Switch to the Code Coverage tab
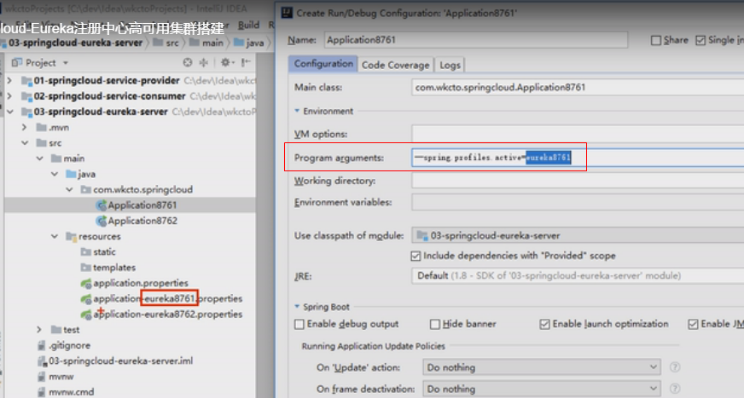 (x=396, y=65)
